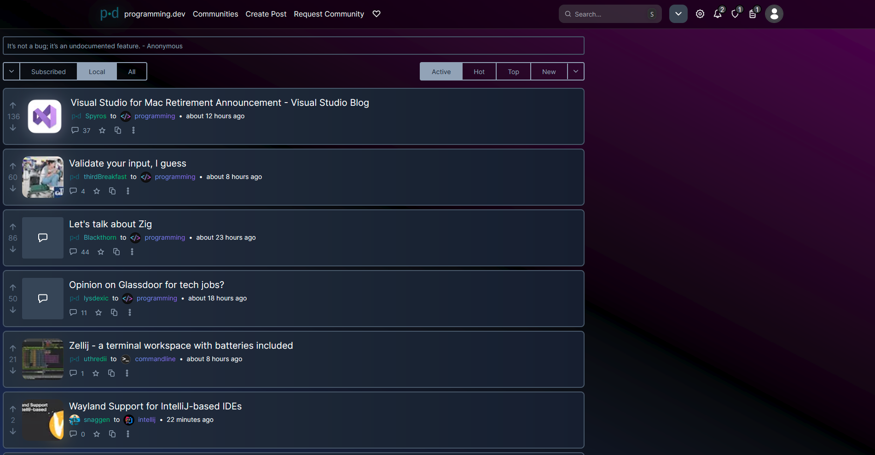Save the Validate your input post with star
This screenshot has height=455, width=875.
point(97,191)
